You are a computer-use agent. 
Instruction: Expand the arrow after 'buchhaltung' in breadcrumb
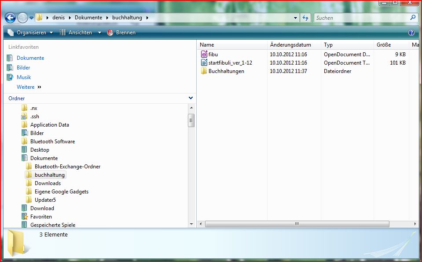click(147, 18)
